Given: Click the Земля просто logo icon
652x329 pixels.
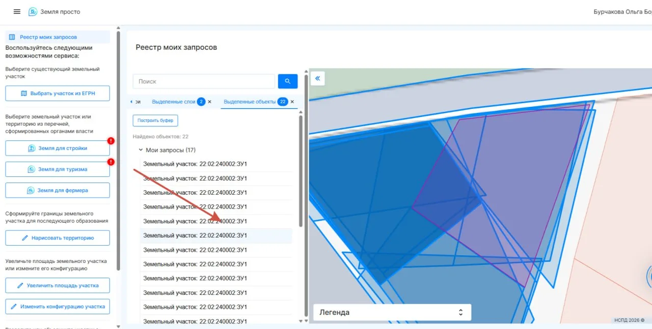Looking at the screenshot, I should point(33,12).
